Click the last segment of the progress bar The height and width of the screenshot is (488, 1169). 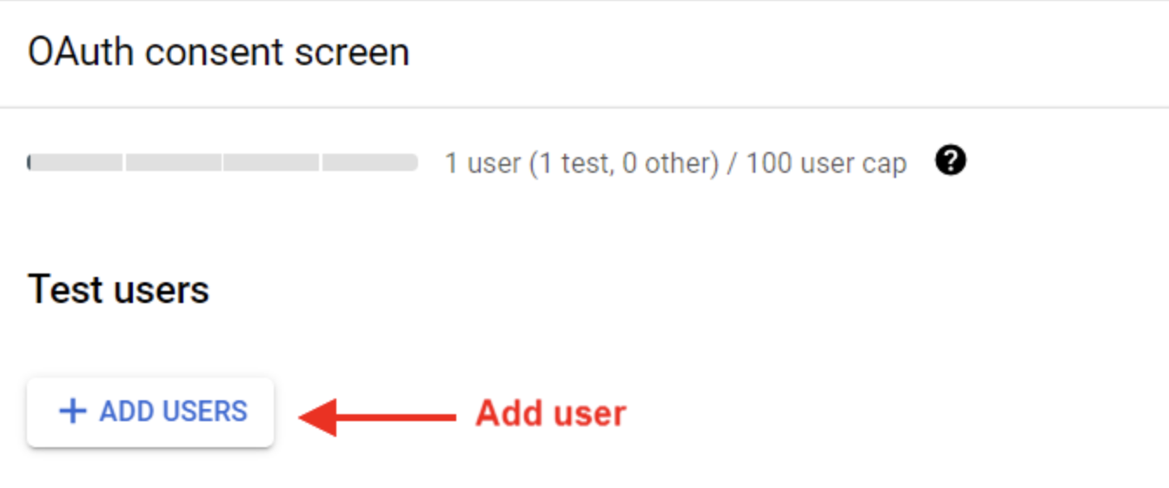369,162
